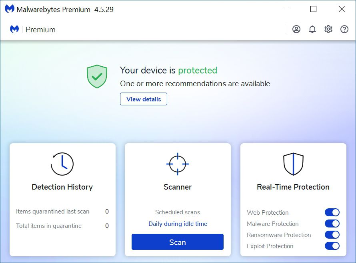Image resolution: width=356 pixels, height=263 pixels.
Task: Click the Malwarebytes logo beside Premium
Action: 14,29
